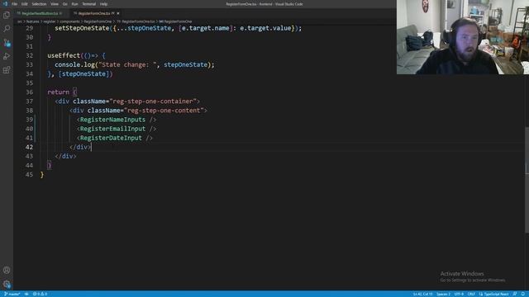The height and width of the screenshot is (297, 529).
Task: Click line number 36 in gutter
Action: [x=30, y=92]
